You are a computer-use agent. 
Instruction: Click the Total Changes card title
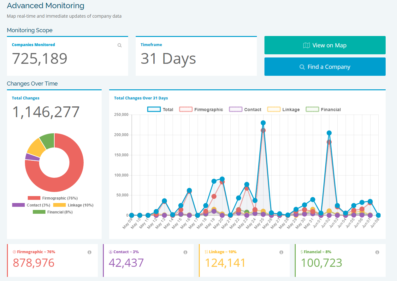[x=26, y=98]
